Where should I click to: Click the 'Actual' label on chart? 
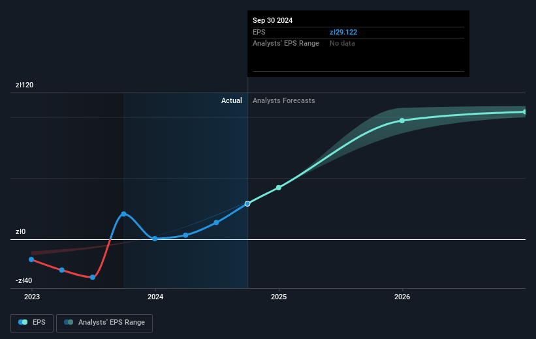click(x=231, y=100)
